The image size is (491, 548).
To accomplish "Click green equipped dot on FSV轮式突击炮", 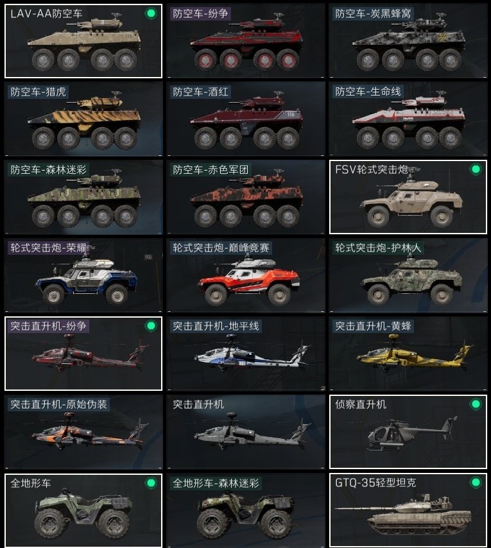I will click(x=475, y=169).
